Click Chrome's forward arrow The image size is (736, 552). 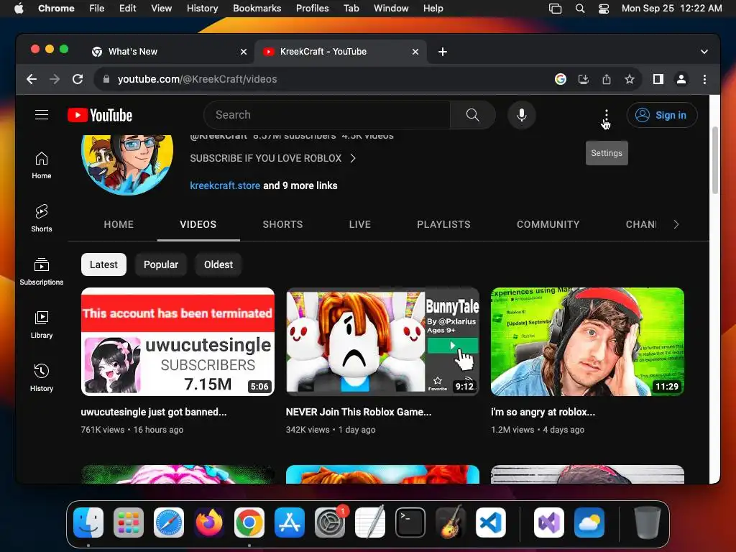coord(55,79)
